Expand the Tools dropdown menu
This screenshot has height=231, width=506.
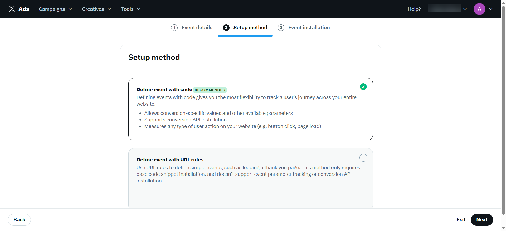coord(131,9)
